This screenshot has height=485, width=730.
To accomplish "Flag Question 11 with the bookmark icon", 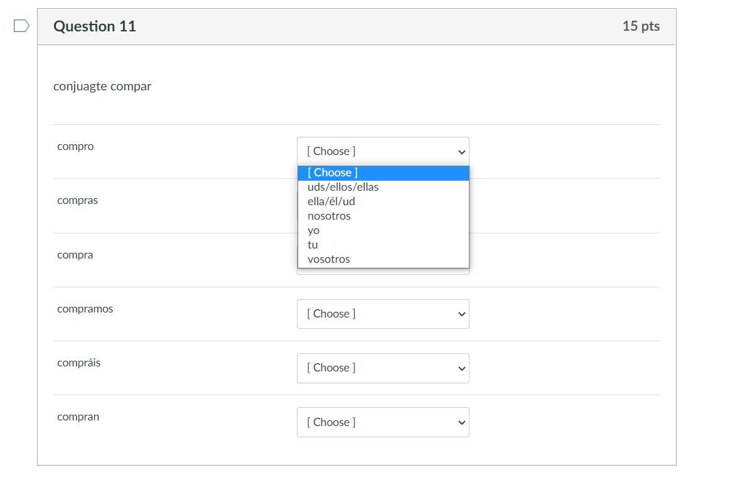I will pyautogui.click(x=21, y=26).
